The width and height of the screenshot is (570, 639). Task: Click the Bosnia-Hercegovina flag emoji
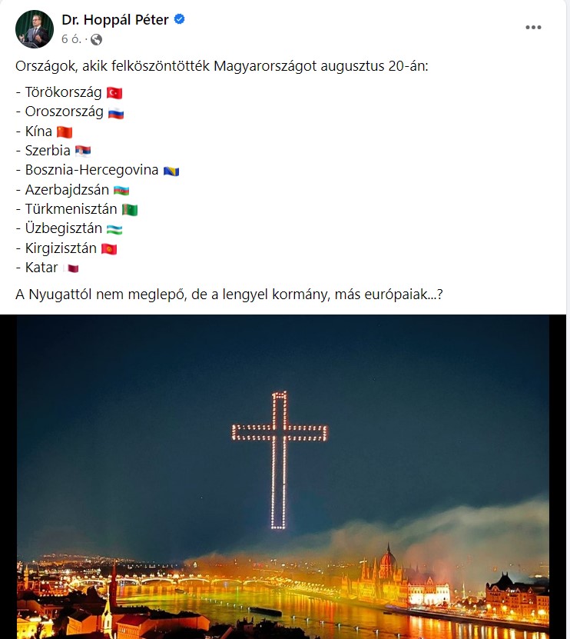(171, 171)
